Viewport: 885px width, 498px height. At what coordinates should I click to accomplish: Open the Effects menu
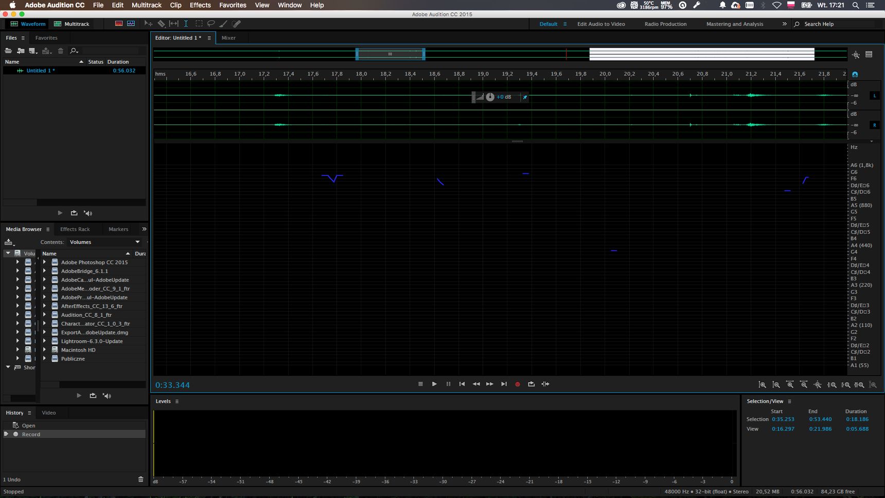click(200, 5)
